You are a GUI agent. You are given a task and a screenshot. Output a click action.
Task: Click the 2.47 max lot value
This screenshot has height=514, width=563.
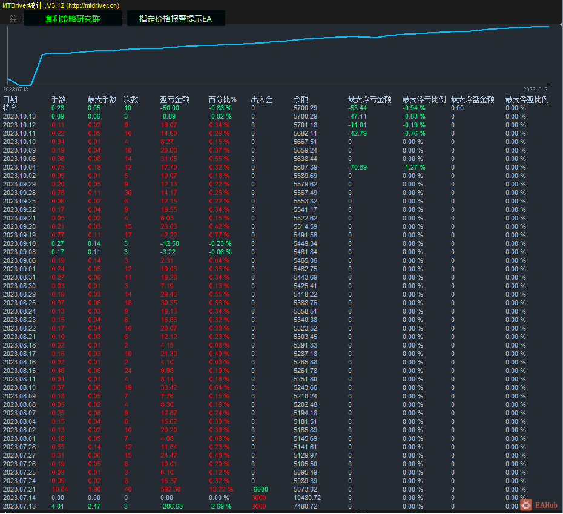(x=94, y=507)
